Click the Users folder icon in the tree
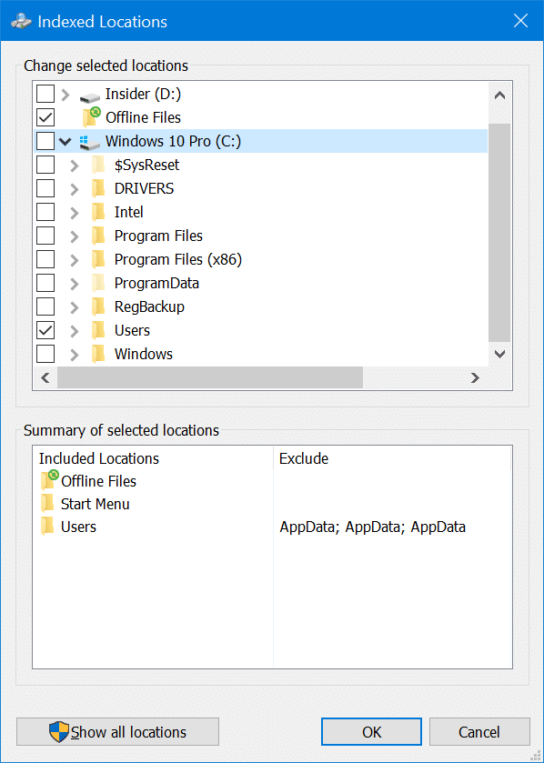 tap(98, 330)
